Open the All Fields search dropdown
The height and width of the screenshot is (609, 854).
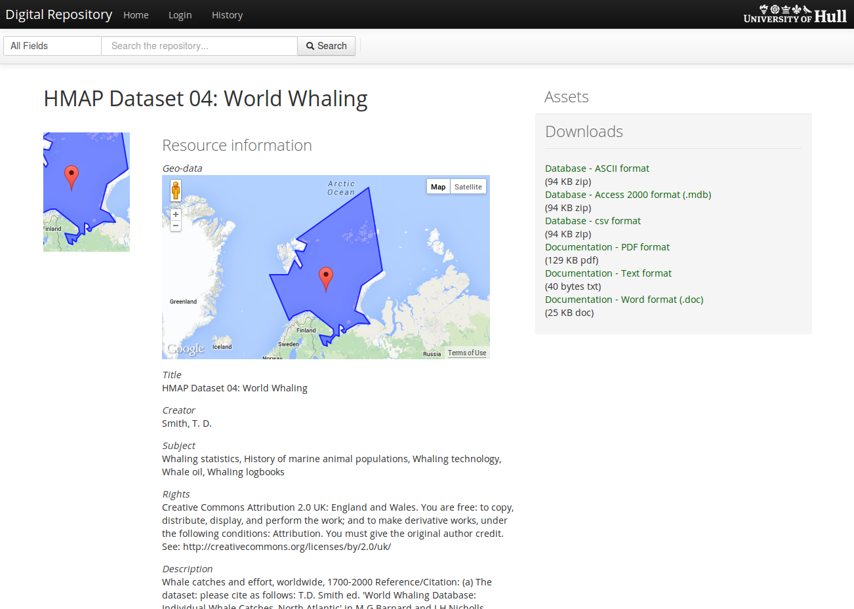pyautogui.click(x=52, y=45)
